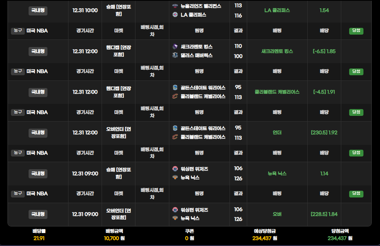Viewport: 380px width, 246px height.
Task: Click Golden State Warriors logo in 핸디캡 row
Action: click(x=175, y=88)
